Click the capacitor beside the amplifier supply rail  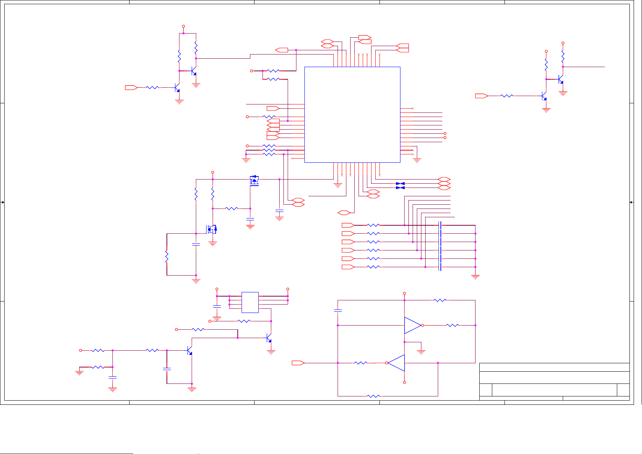pyautogui.click(x=338, y=311)
